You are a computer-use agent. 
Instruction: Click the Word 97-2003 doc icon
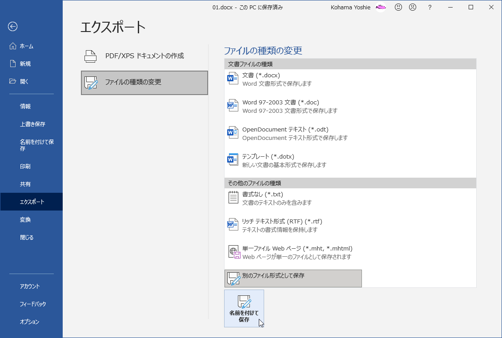click(x=233, y=106)
